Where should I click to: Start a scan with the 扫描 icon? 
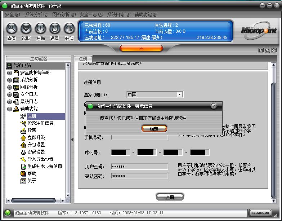click(40, 28)
